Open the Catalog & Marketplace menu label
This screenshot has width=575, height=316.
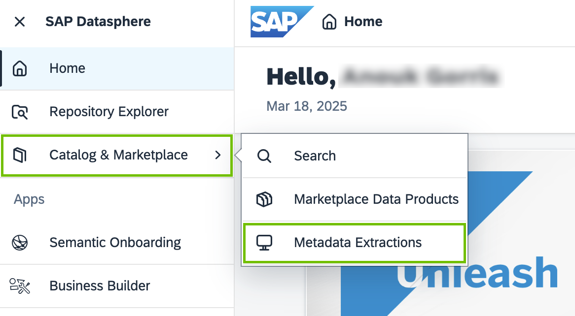[118, 156]
